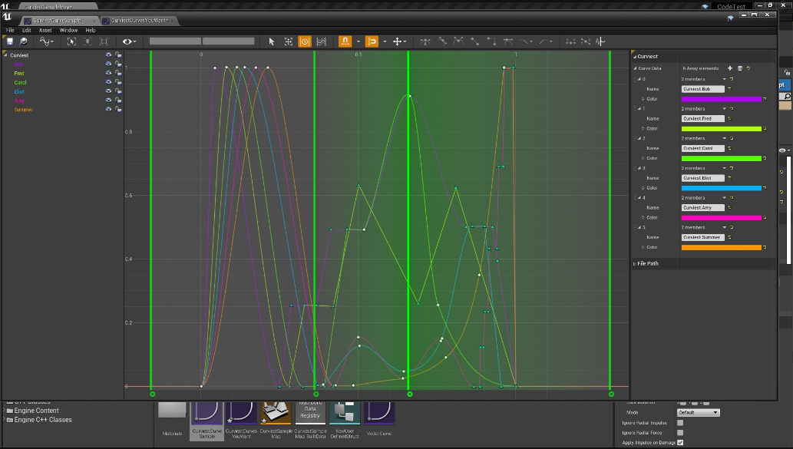Select the arrow pointer tool
The height and width of the screenshot is (449, 793).
[272, 41]
